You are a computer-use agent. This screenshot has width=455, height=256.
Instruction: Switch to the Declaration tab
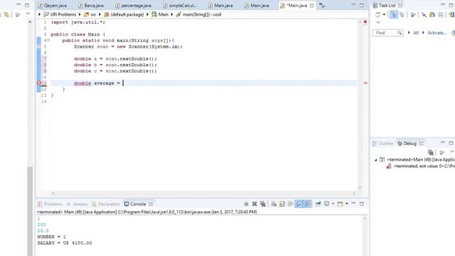106,204
